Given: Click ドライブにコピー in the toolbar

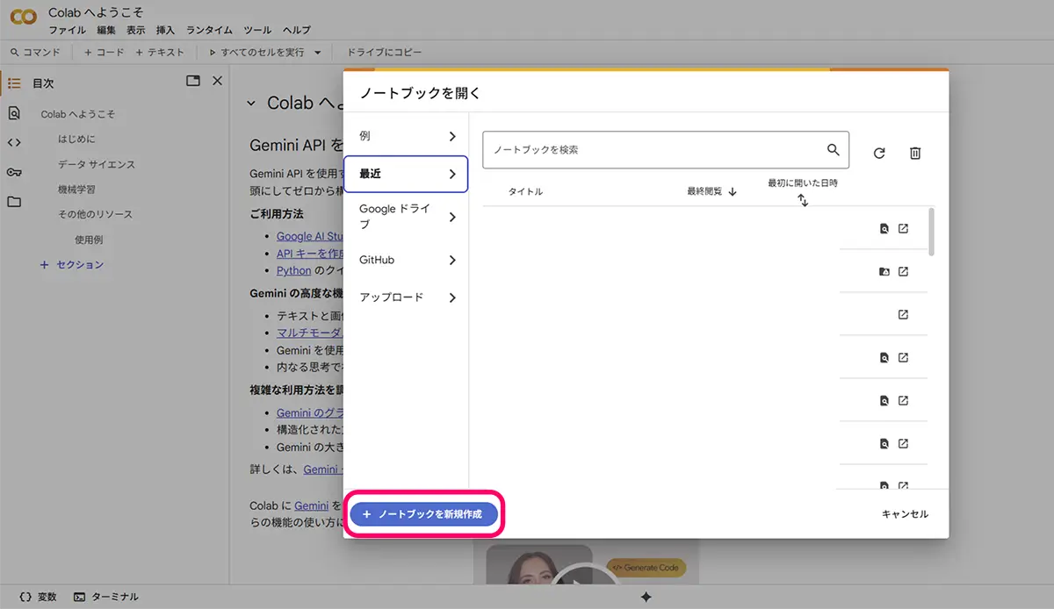Looking at the screenshot, I should (385, 53).
